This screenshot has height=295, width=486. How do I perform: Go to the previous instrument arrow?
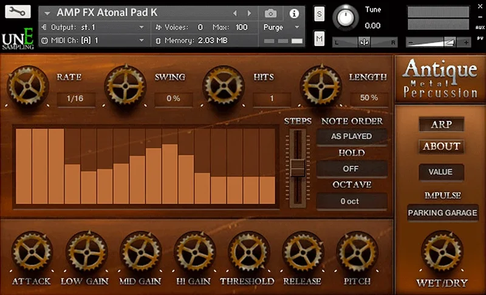pos(234,13)
